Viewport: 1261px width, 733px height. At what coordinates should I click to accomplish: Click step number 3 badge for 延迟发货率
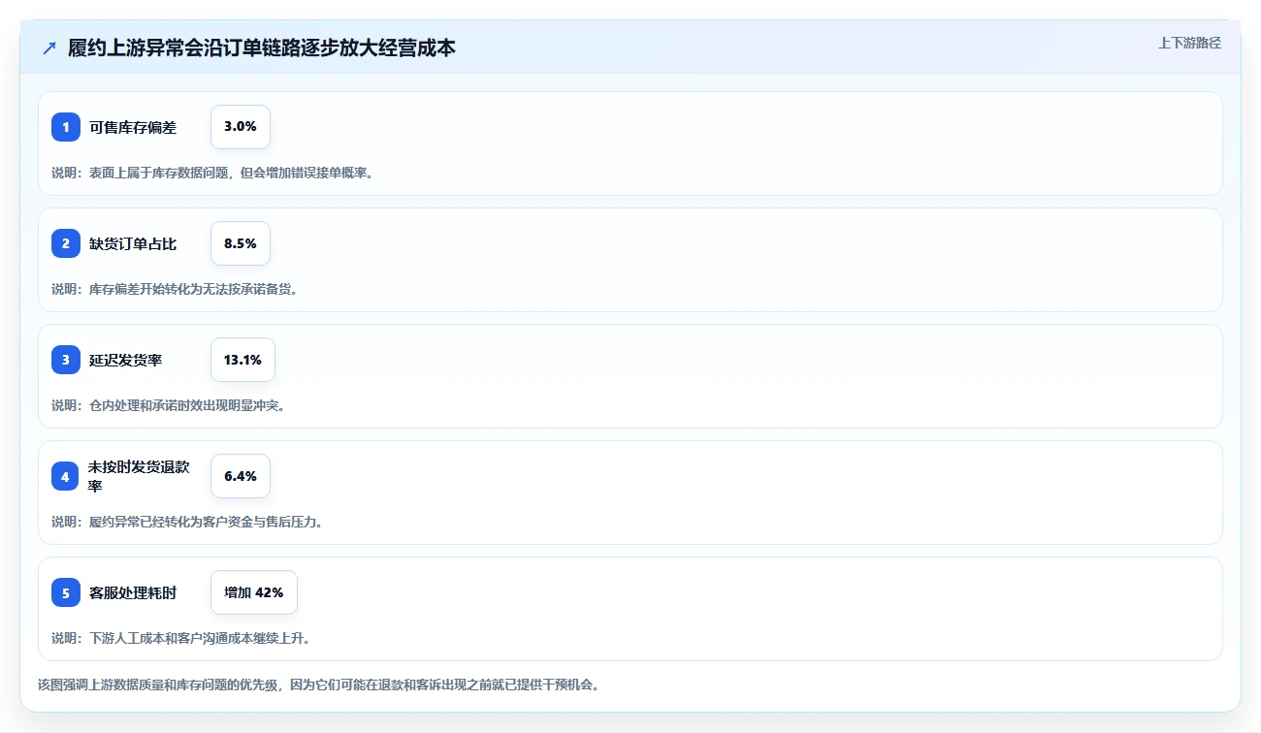pyautogui.click(x=66, y=360)
